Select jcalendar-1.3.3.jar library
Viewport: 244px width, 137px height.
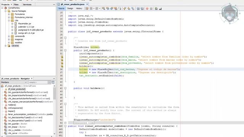pos(26,27)
